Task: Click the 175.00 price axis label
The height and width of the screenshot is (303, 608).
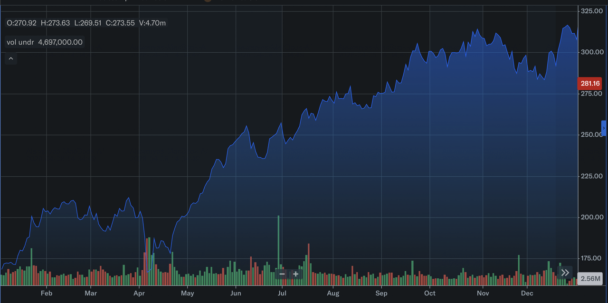Action: tap(592, 258)
